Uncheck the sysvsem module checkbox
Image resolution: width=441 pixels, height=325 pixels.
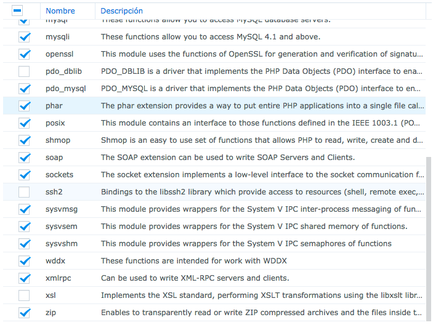24,227
